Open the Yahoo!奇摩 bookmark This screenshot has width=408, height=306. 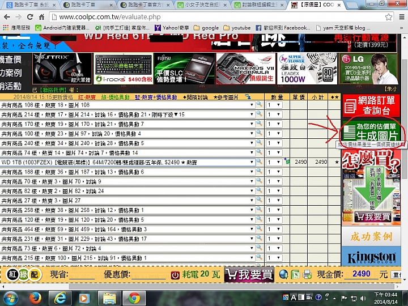point(172,28)
